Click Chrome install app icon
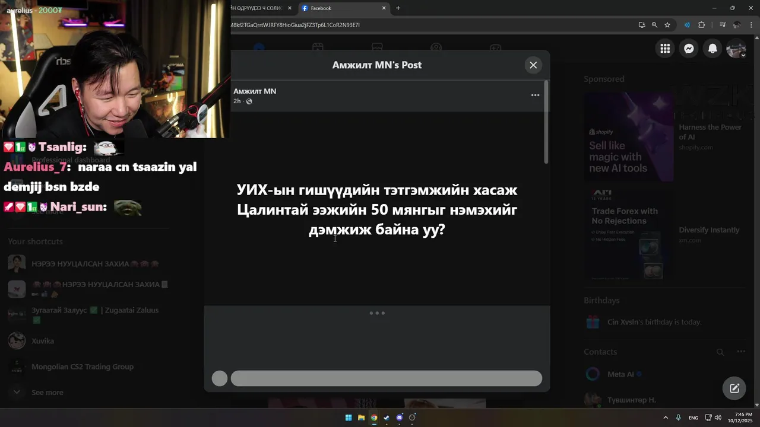Viewport: 760px width, 427px height. (x=641, y=25)
